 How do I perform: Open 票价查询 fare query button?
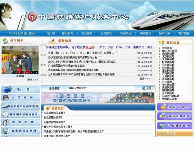pos(21,122)
